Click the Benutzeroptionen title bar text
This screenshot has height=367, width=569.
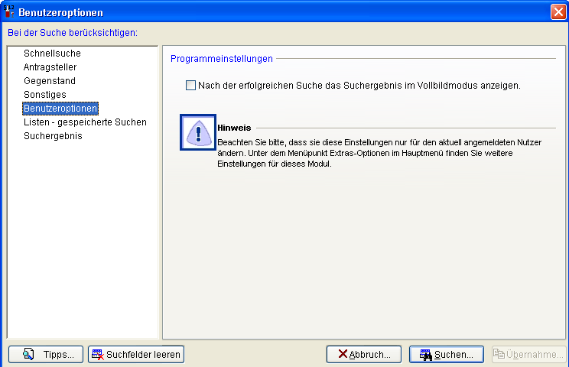point(60,12)
